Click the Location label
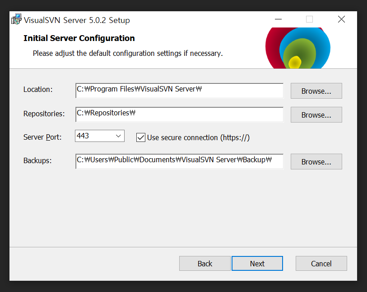367x292 pixels. 38,90
